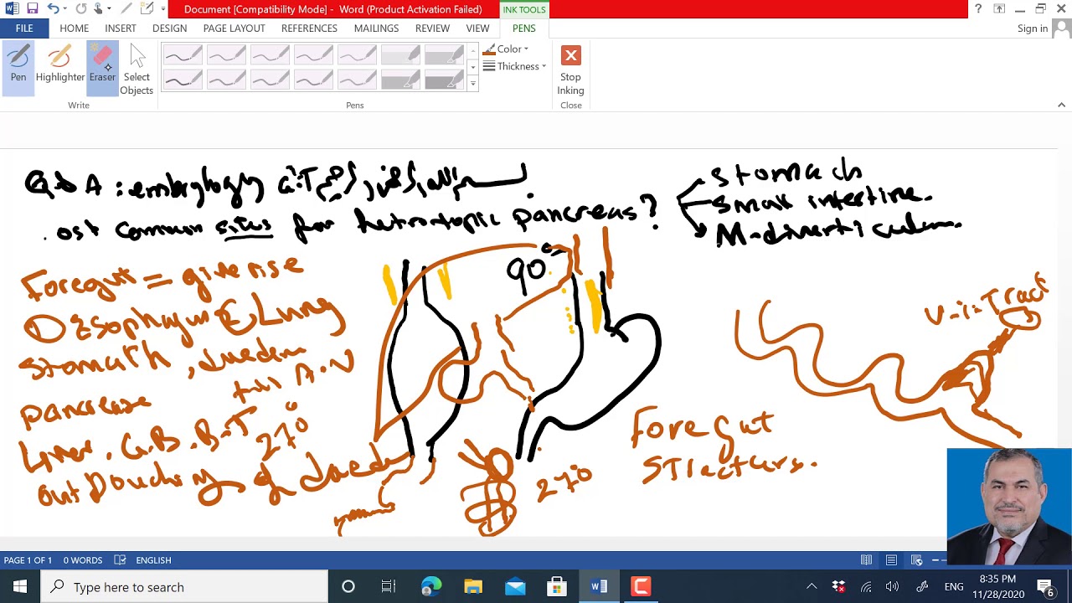Open the Touch mode dropdown arrow

click(x=109, y=9)
